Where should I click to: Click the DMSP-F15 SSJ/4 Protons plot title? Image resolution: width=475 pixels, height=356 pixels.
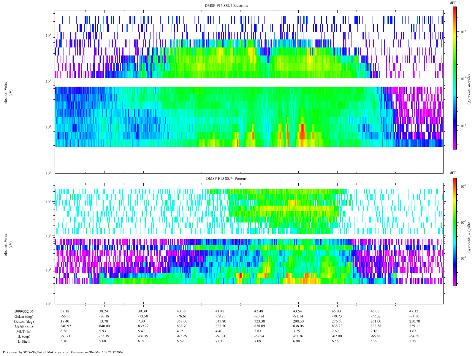[x=226, y=179]
